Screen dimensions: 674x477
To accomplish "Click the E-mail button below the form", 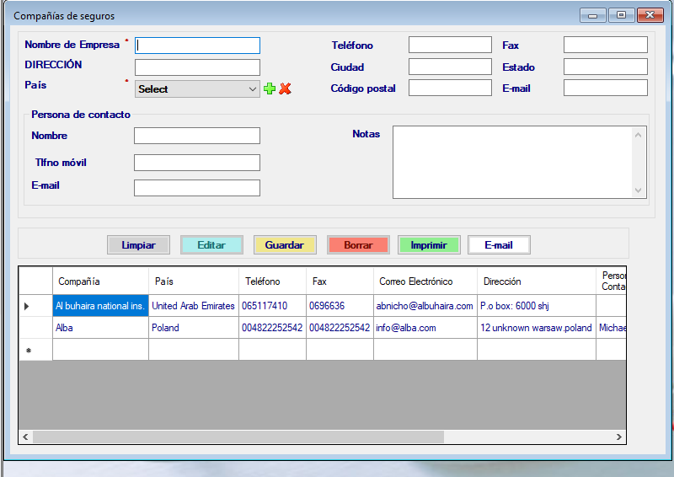I will [499, 245].
